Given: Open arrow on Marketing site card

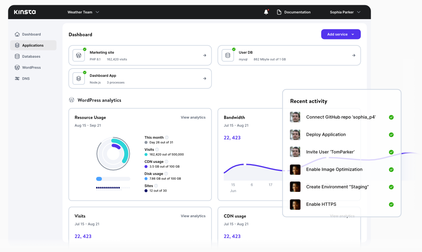Looking at the screenshot, I should 205,55.
